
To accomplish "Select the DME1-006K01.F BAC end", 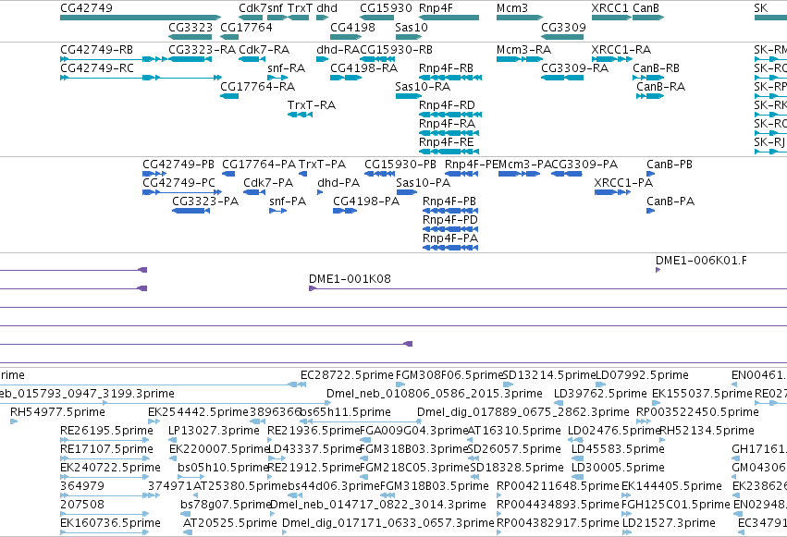I will (658, 270).
